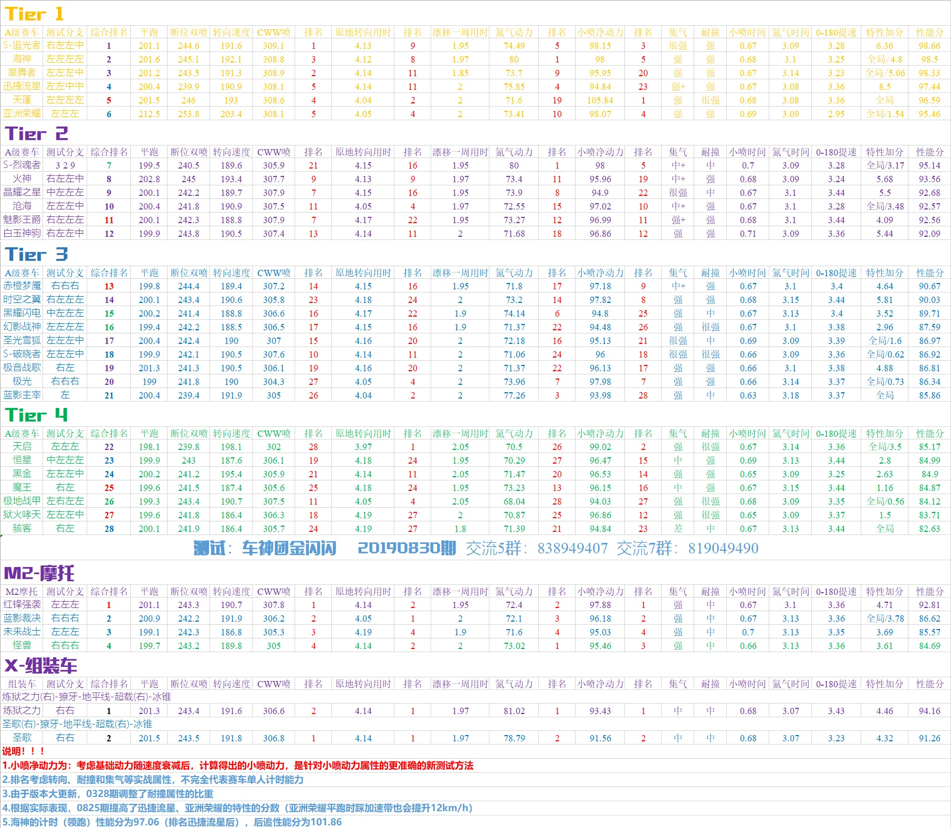Click the 212.5 flat-run speed for 亚洲荣耀
951x828 pixels.
(x=149, y=114)
